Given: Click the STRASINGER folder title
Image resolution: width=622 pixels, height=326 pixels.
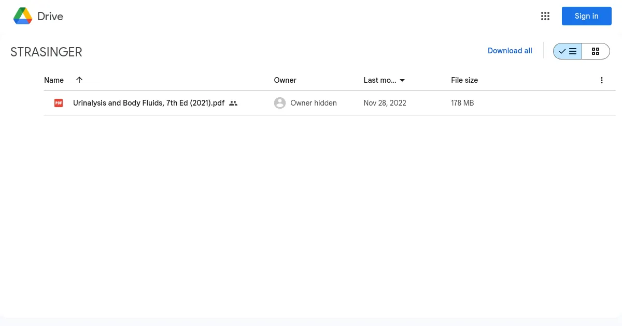Looking at the screenshot, I should tap(46, 52).
